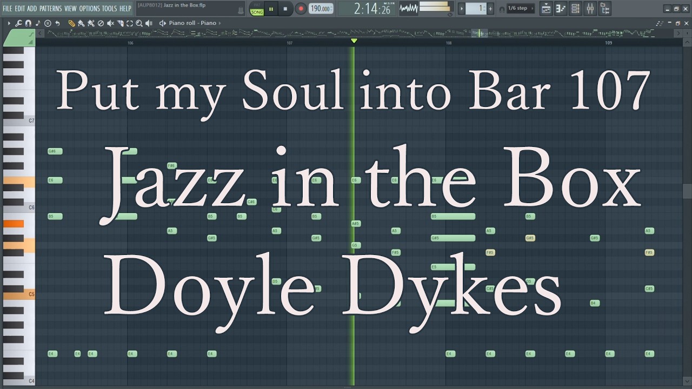This screenshot has width=692, height=389.
Task: Open the Piano roll view icon
Action: pyautogui.click(x=561, y=9)
